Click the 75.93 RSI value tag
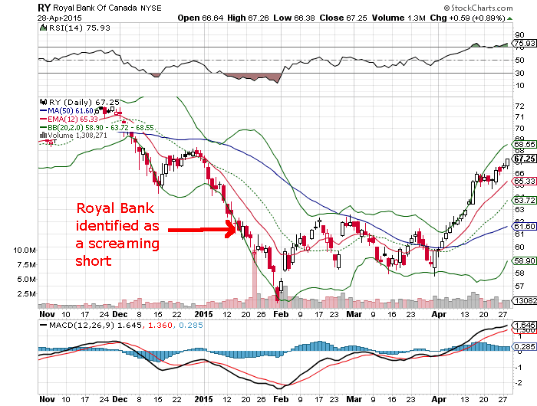This screenshot has width=537, height=406. [x=524, y=44]
